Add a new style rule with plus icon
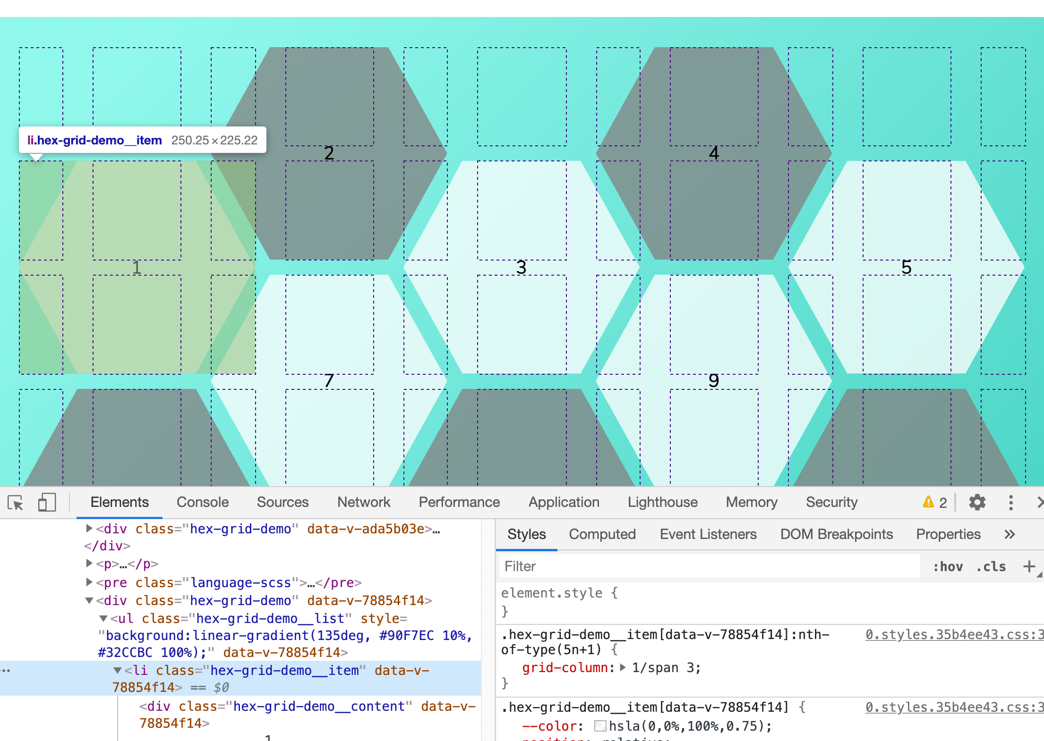1044x741 pixels. [x=1029, y=566]
